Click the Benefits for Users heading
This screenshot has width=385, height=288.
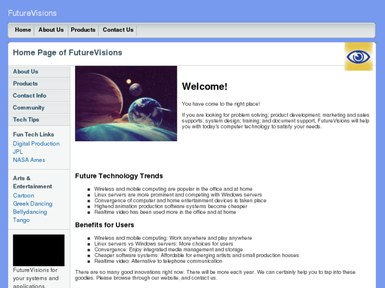tap(105, 225)
